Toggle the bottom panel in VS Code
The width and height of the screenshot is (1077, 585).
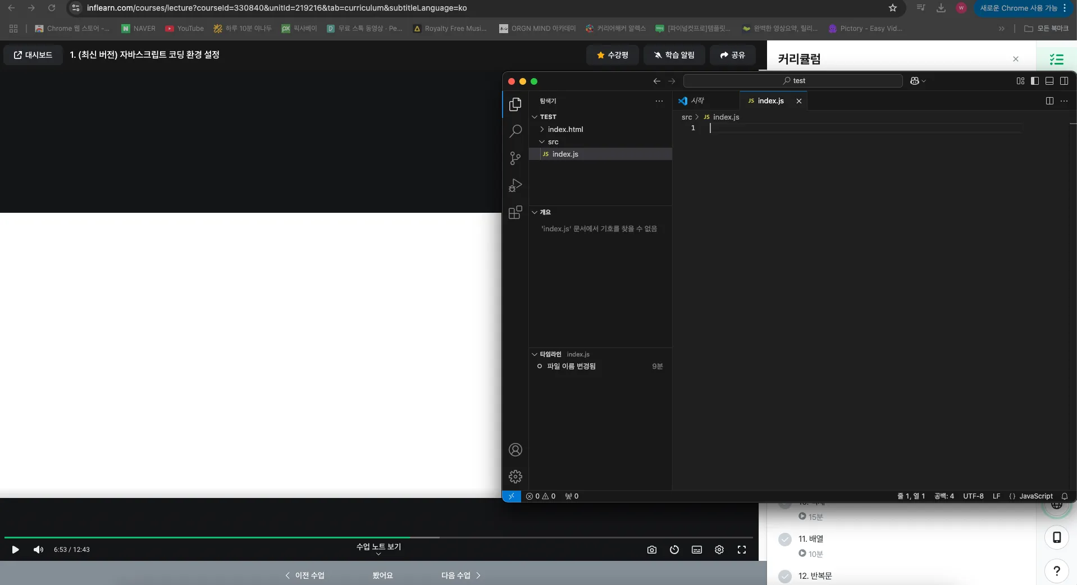click(1049, 81)
